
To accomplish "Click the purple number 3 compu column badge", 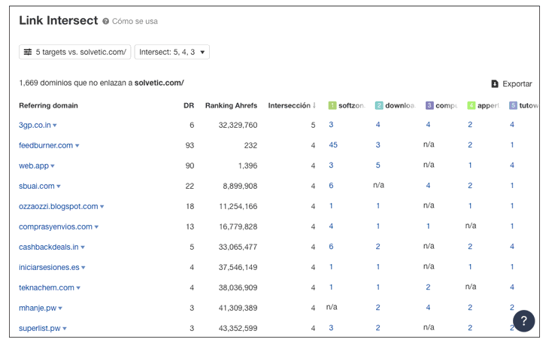I will (x=429, y=105).
